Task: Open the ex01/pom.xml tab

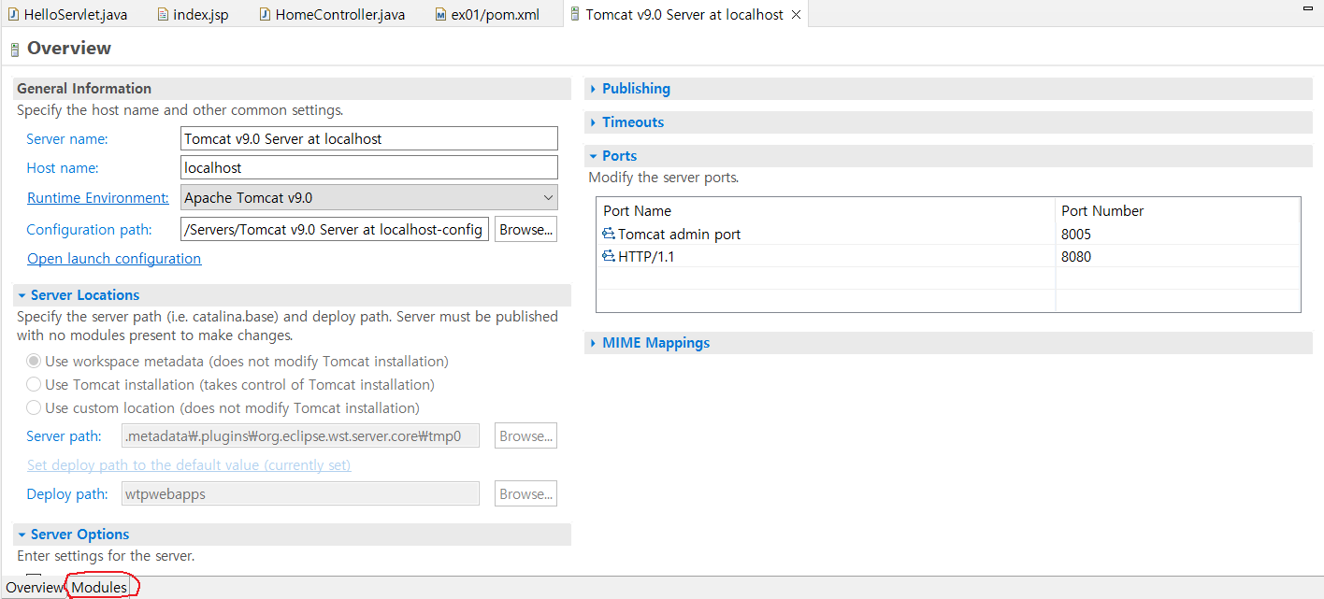Action: coord(488,15)
